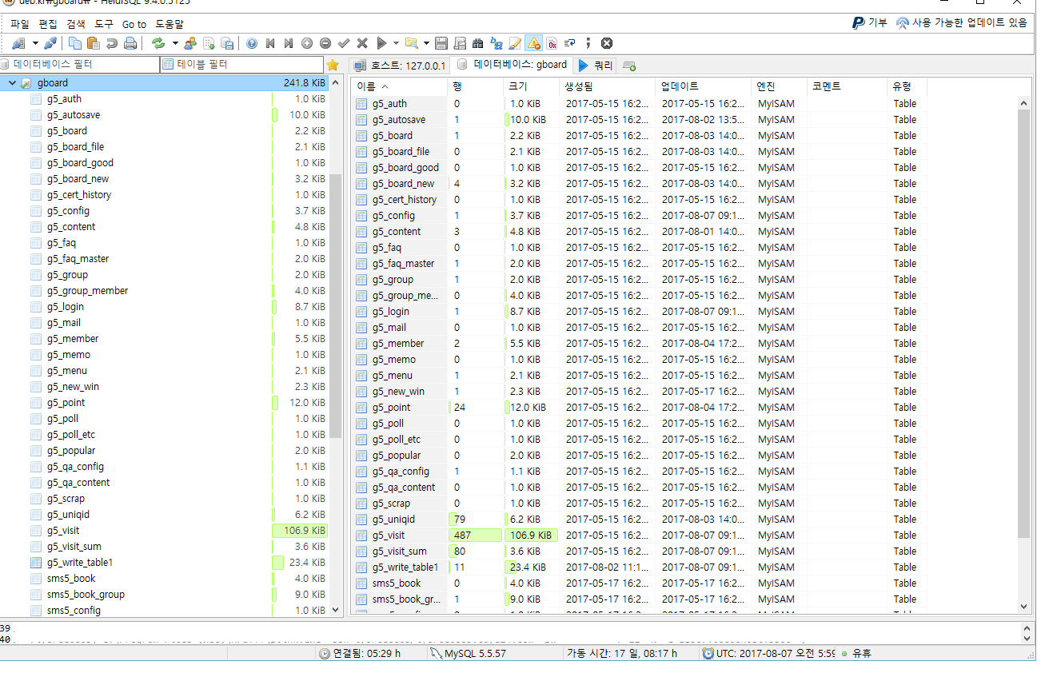Open the user manager icon
The width and height of the screenshot is (1041, 673).
(189, 43)
